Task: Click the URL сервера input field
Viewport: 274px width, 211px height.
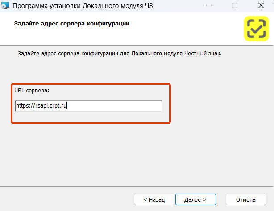Action: point(88,106)
